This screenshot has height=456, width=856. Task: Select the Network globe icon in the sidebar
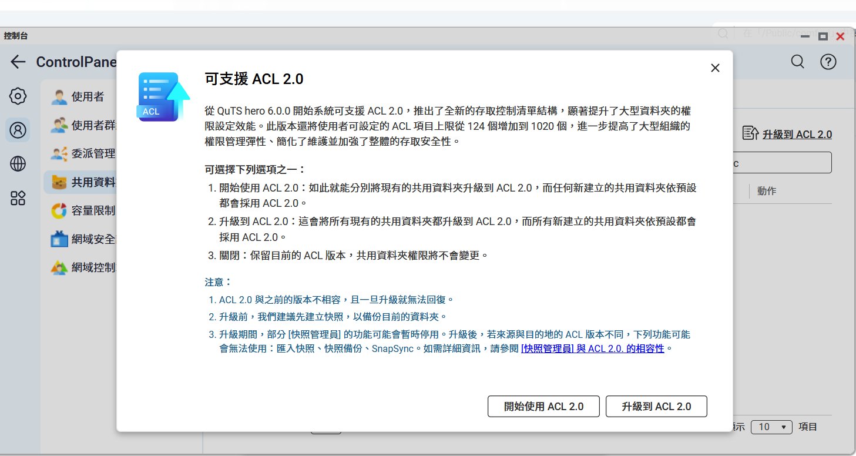point(18,164)
